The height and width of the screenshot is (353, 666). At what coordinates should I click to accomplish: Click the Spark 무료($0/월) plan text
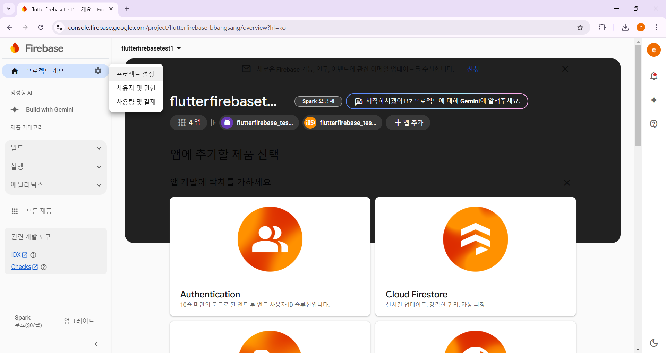(x=28, y=321)
